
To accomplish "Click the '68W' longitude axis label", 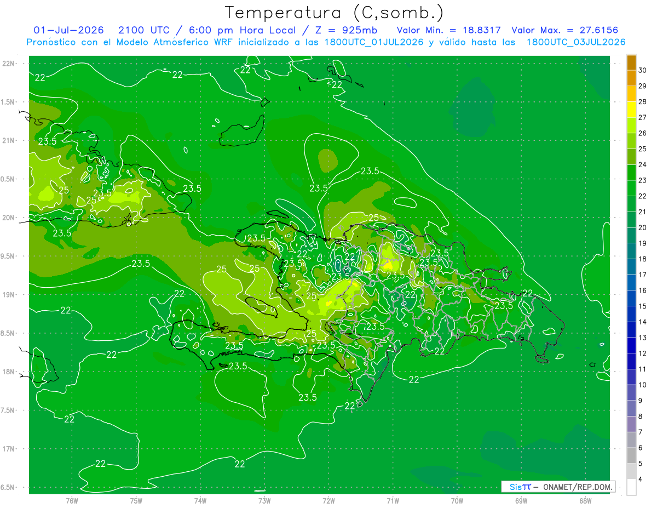I will pos(585,501).
